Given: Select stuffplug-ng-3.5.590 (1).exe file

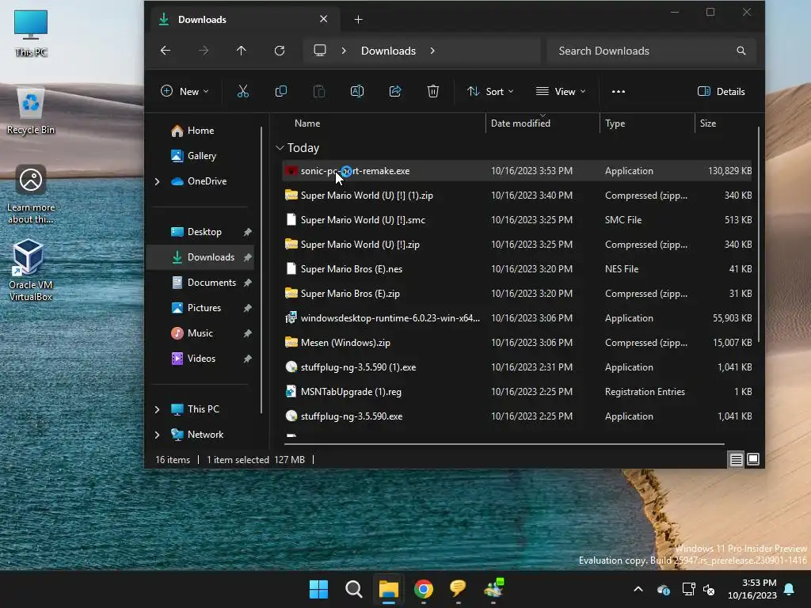Looking at the screenshot, I should [x=517, y=367].
